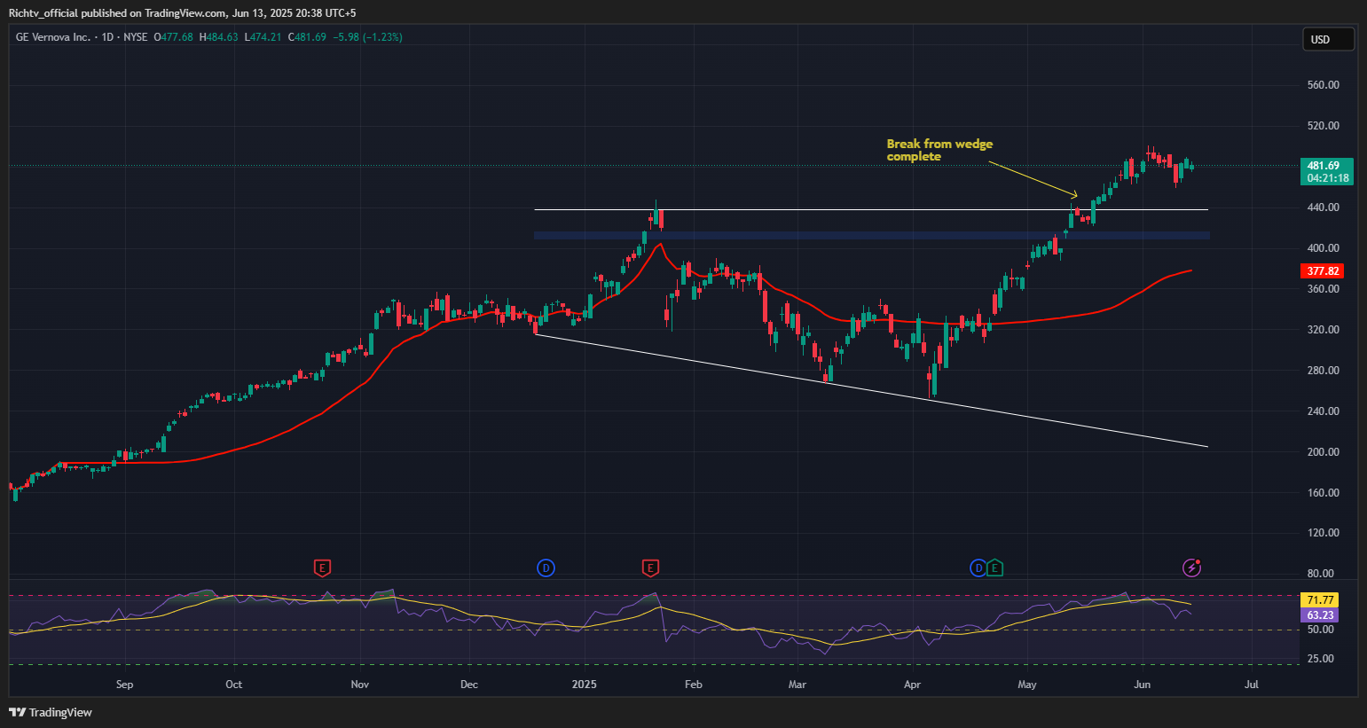Click the 80.00 price axis label
Screen dimensions: 1367x728
(x=1320, y=574)
